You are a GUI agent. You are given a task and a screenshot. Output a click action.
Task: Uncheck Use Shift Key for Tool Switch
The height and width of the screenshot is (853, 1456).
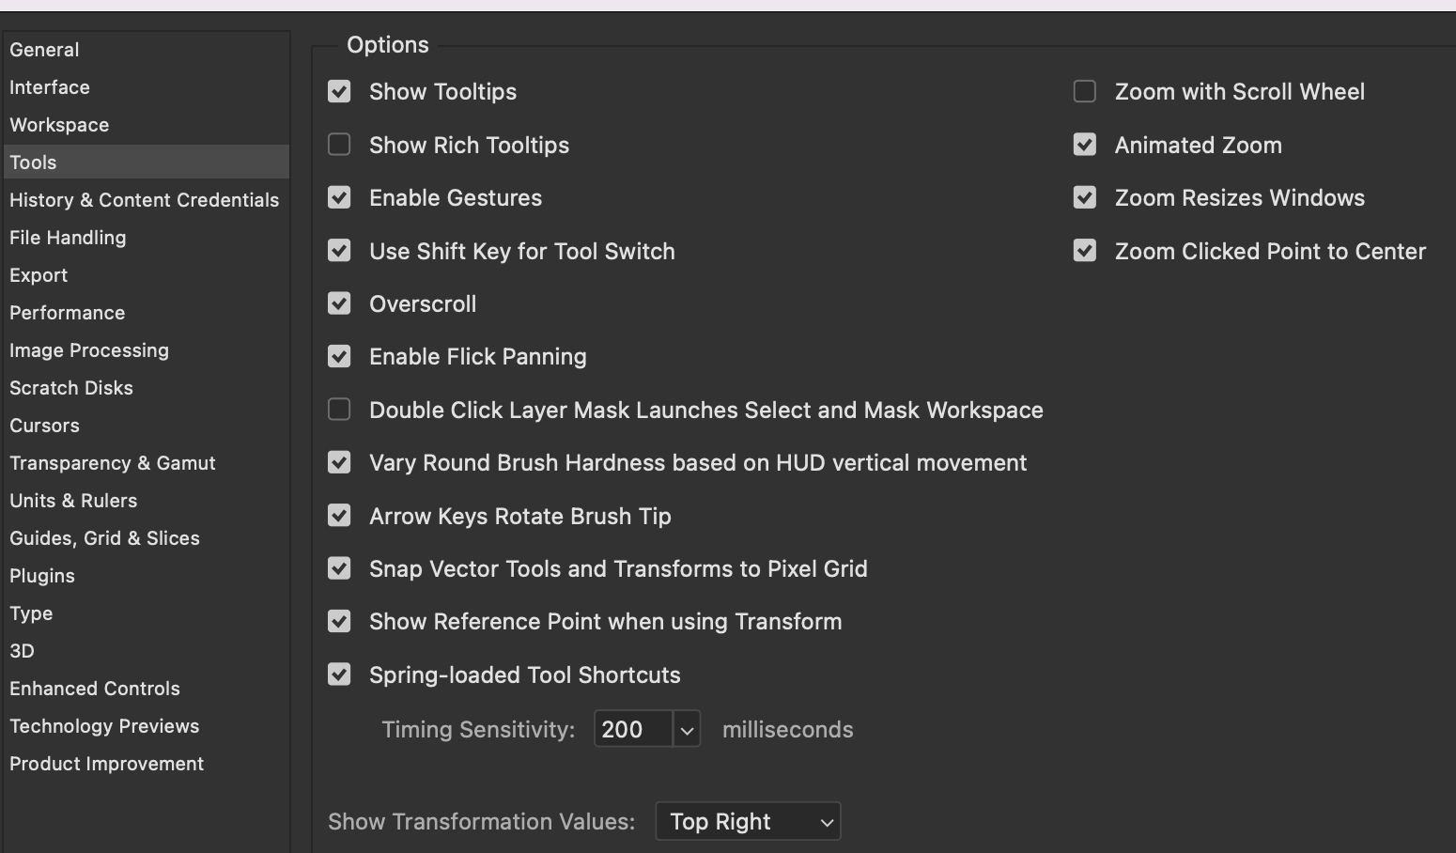(339, 251)
